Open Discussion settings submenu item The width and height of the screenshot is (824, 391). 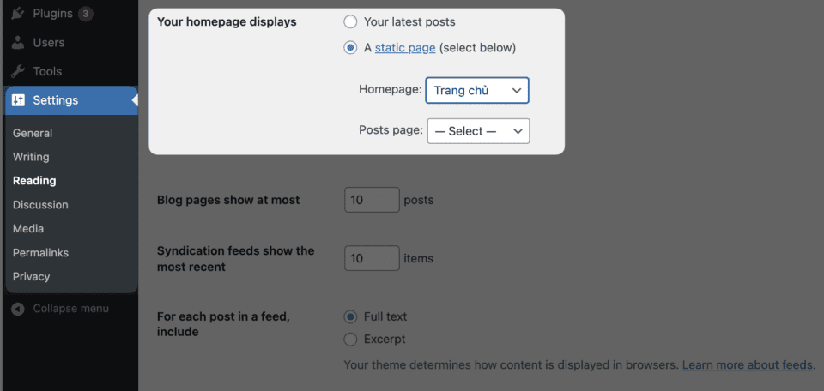pos(40,205)
